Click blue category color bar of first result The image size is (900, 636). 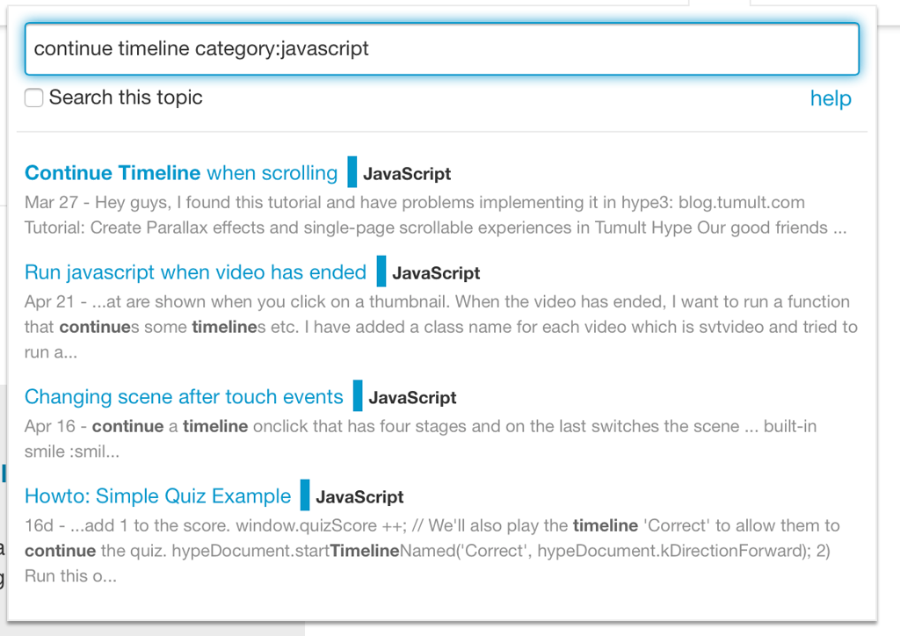[352, 171]
